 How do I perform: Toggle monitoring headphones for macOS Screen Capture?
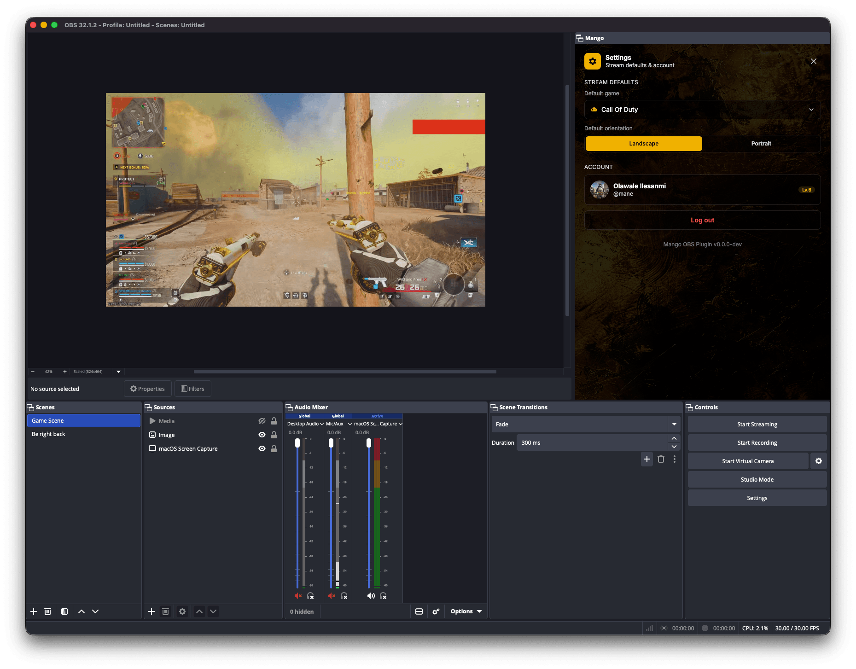tap(383, 596)
